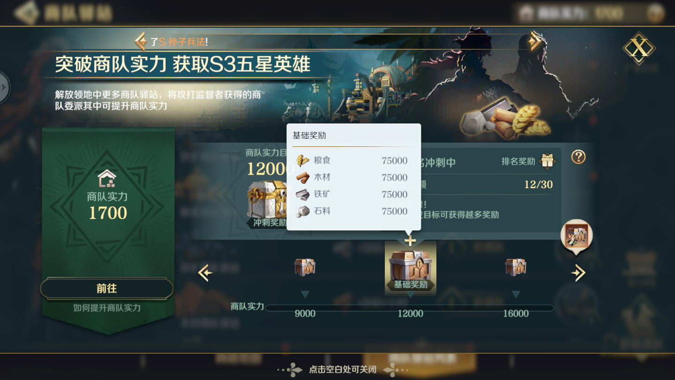The width and height of the screenshot is (675, 380).
Task: Click the 12000 marker on strength bar
Action: tap(411, 314)
